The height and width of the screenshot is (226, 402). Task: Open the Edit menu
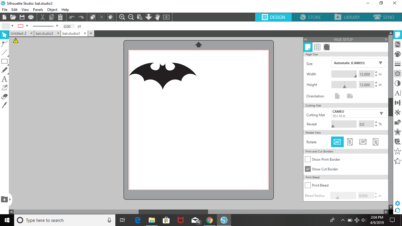pyautogui.click(x=14, y=10)
